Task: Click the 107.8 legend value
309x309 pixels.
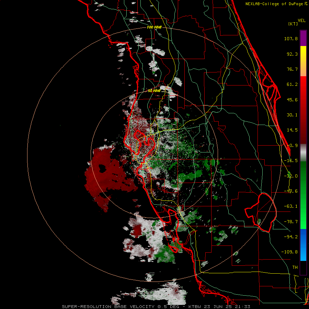Action: [291, 38]
